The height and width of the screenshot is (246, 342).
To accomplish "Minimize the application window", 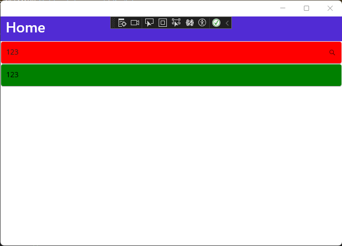I will point(283,8).
